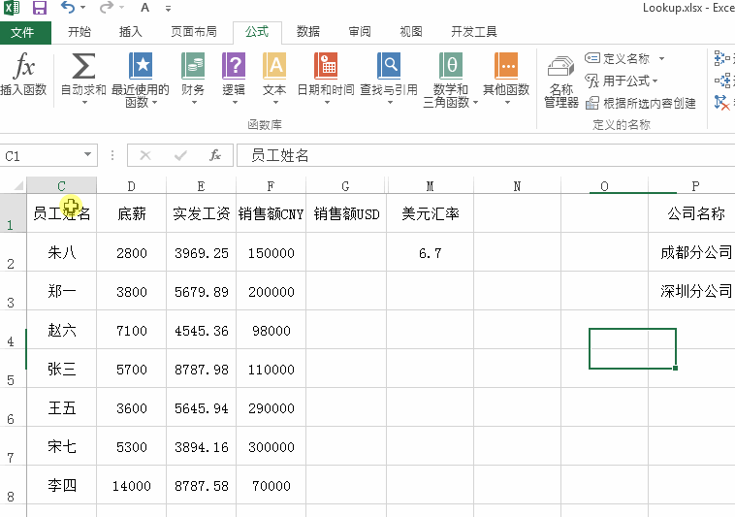Click the Remove Arrows icon at ribbon edge
735x517 pixels.
point(721,103)
